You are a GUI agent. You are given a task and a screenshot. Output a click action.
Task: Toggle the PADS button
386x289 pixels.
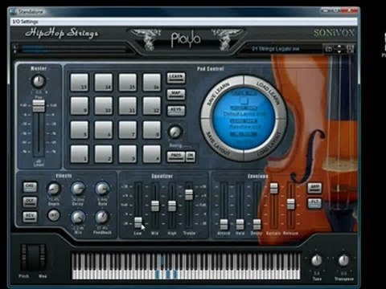[176, 157]
